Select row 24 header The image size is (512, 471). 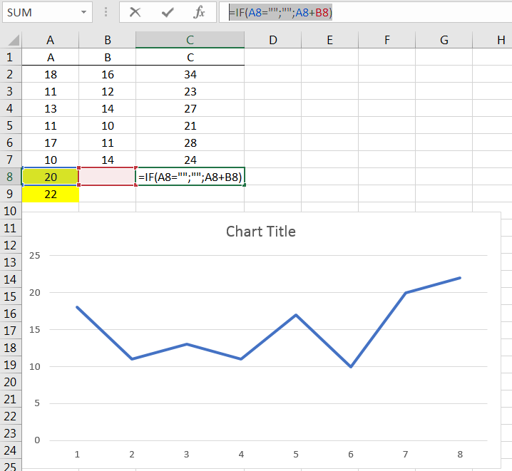pos(11,450)
